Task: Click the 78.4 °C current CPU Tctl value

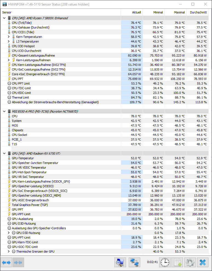Action: coord(136,23)
